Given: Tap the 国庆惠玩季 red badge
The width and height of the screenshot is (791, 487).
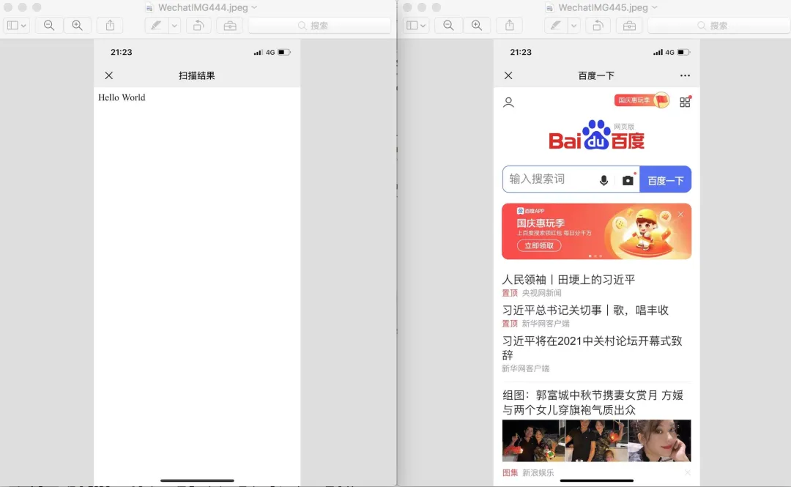Looking at the screenshot, I should [x=642, y=100].
